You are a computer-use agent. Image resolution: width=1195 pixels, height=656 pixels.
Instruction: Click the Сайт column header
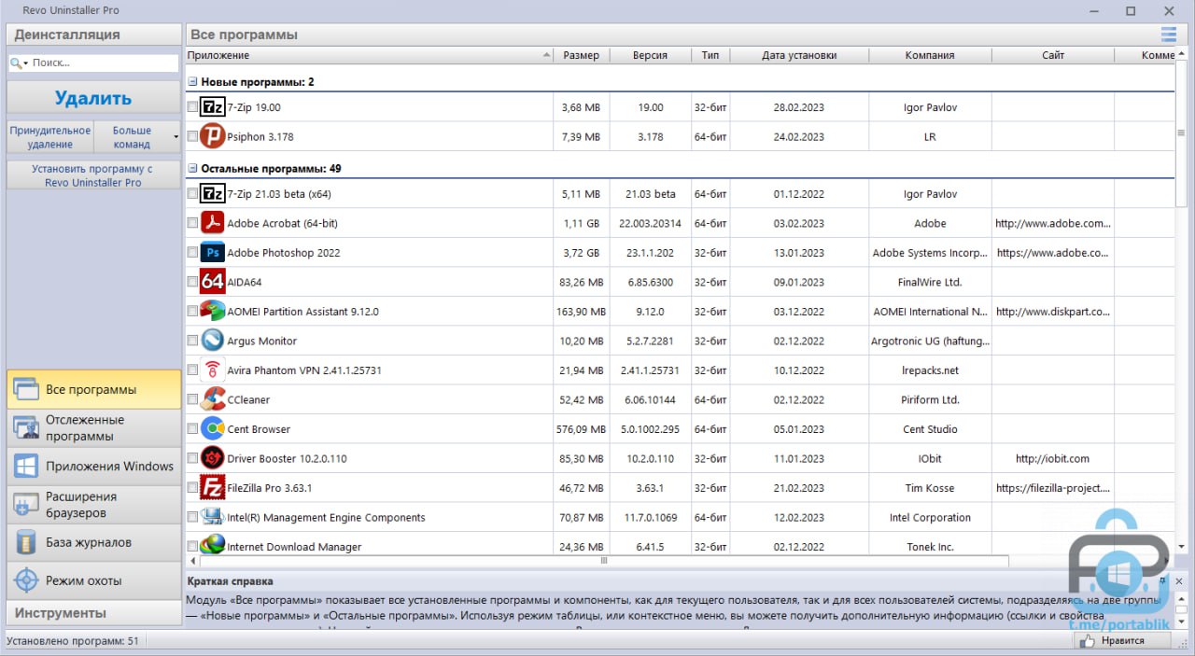1053,55
